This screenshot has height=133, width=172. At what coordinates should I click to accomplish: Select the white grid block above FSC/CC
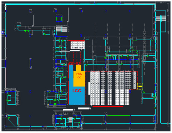(78, 45)
